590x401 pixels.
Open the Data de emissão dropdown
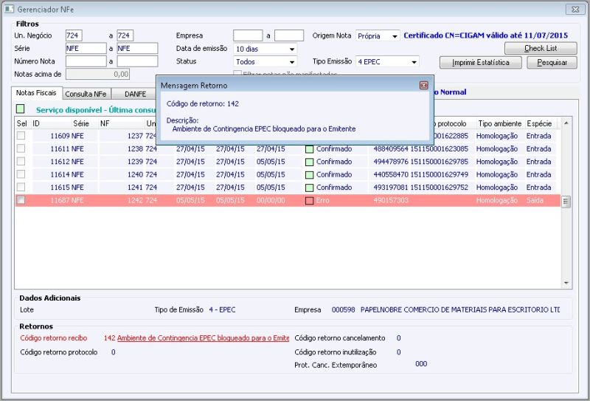click(292, 49)
